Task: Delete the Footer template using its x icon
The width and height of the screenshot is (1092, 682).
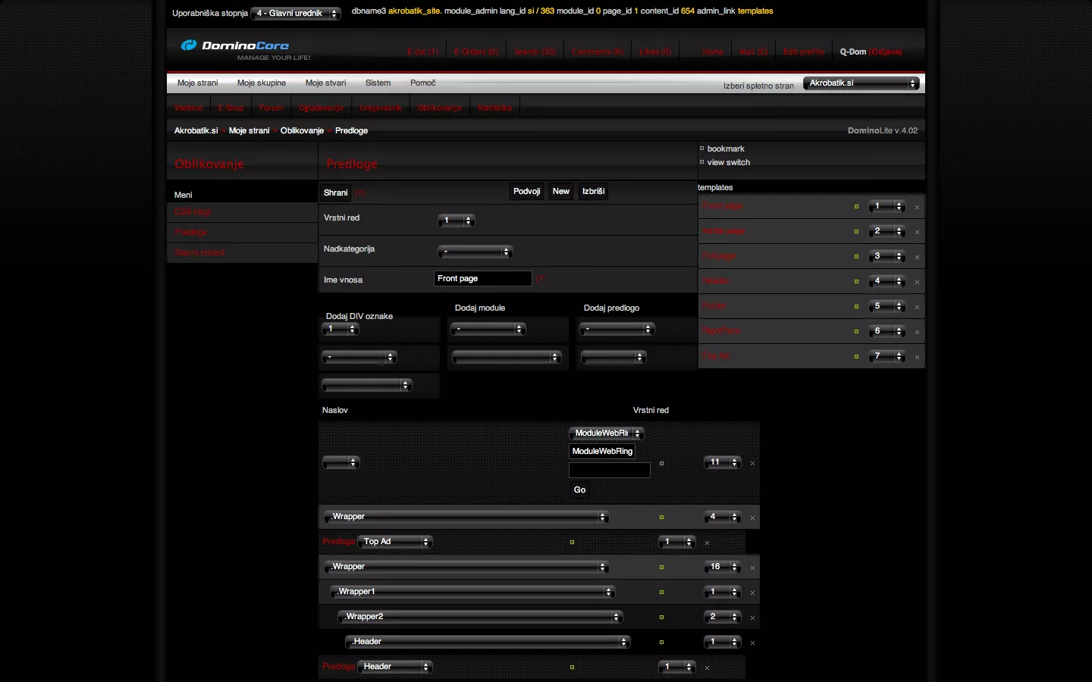Action: click(917, 307)
